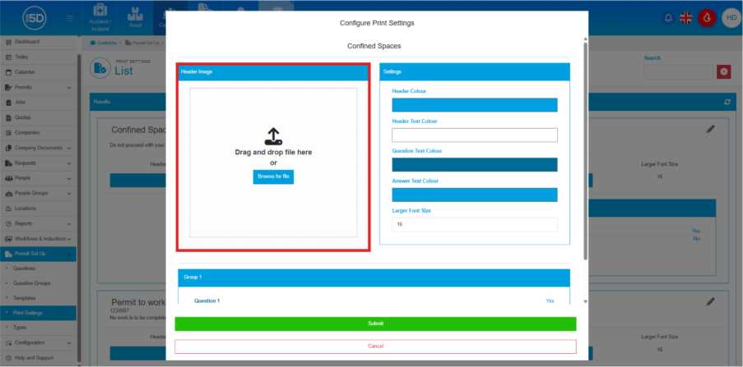Switch language via the UK flag icon

(x=685, y=18)
